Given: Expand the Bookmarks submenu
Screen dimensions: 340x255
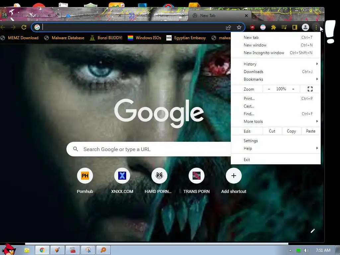Looking at the screenshot, I should click(x=276, y=79).
